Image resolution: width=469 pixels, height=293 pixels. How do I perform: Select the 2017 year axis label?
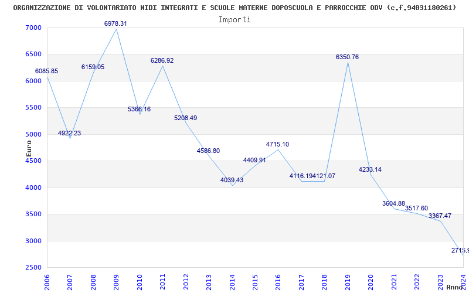click(x=301, y=282)
